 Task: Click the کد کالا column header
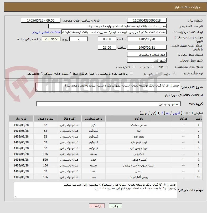tap(183, 119)
